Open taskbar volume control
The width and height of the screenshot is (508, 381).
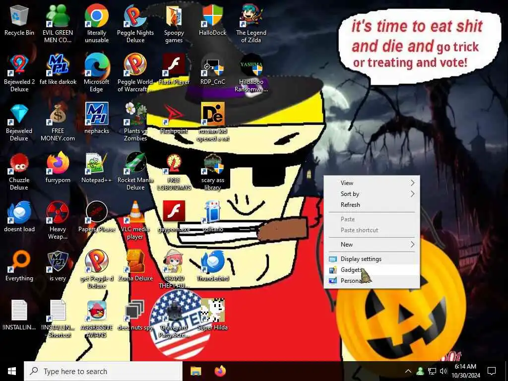[x=444, y=371]
